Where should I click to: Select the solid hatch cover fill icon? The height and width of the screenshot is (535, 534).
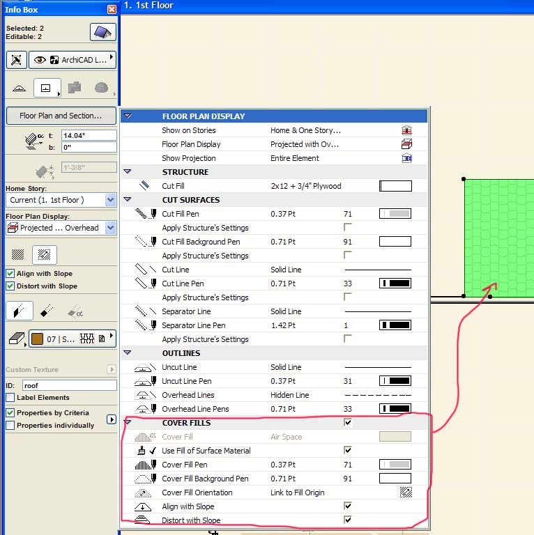17,254
